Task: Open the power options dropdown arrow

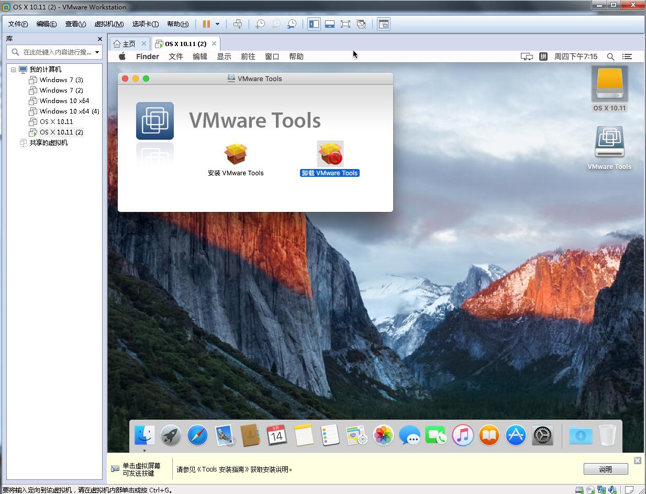Action: (x=217, y=24)
